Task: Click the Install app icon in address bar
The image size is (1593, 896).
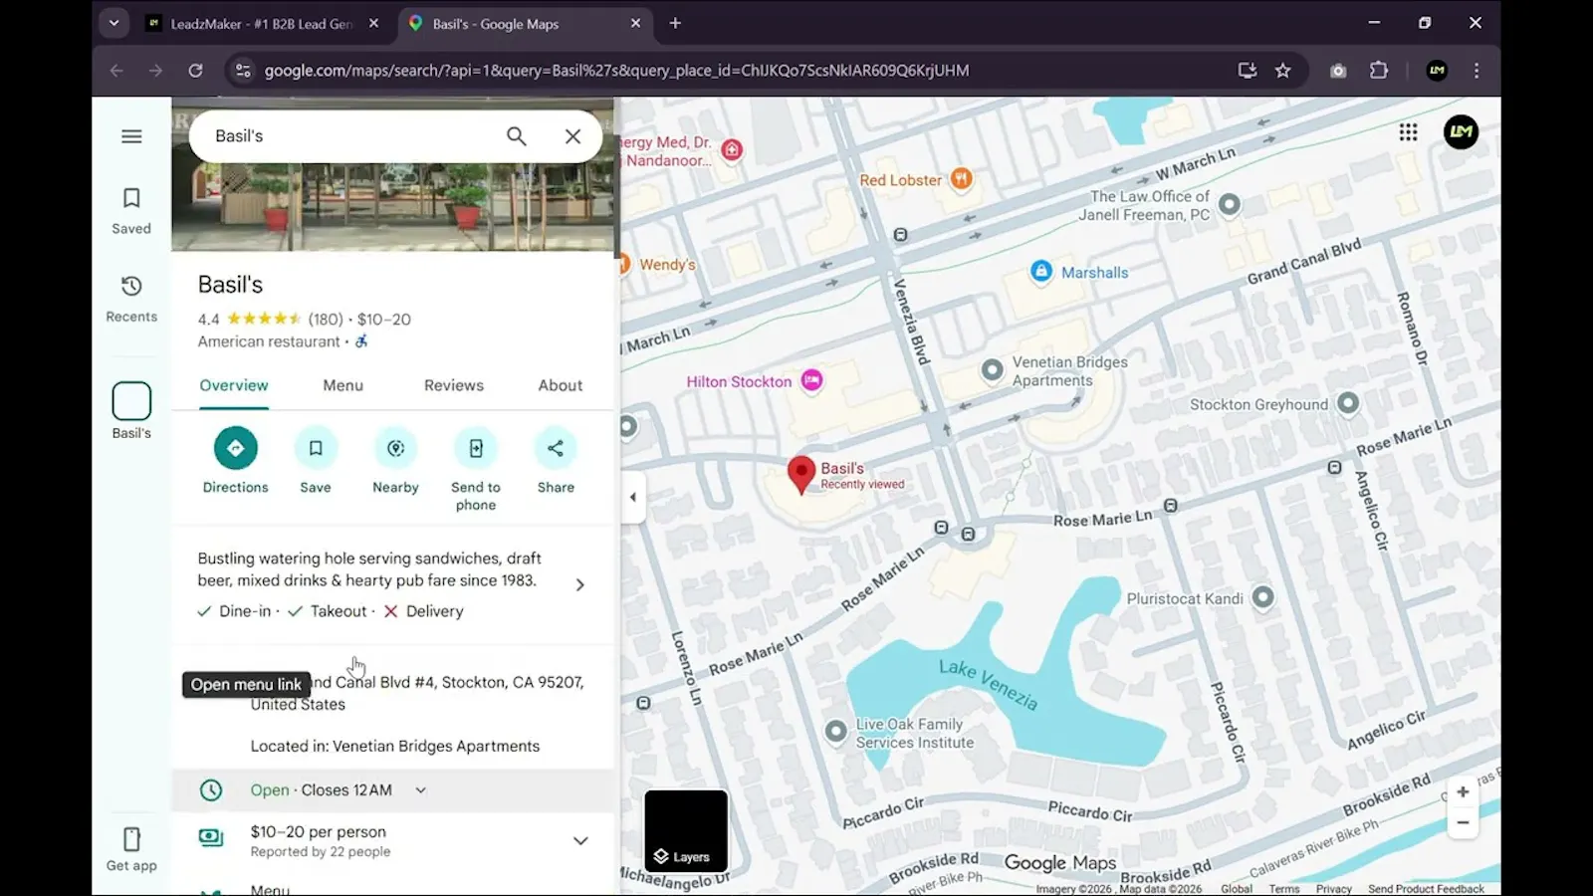Action: coord(1247,71)
